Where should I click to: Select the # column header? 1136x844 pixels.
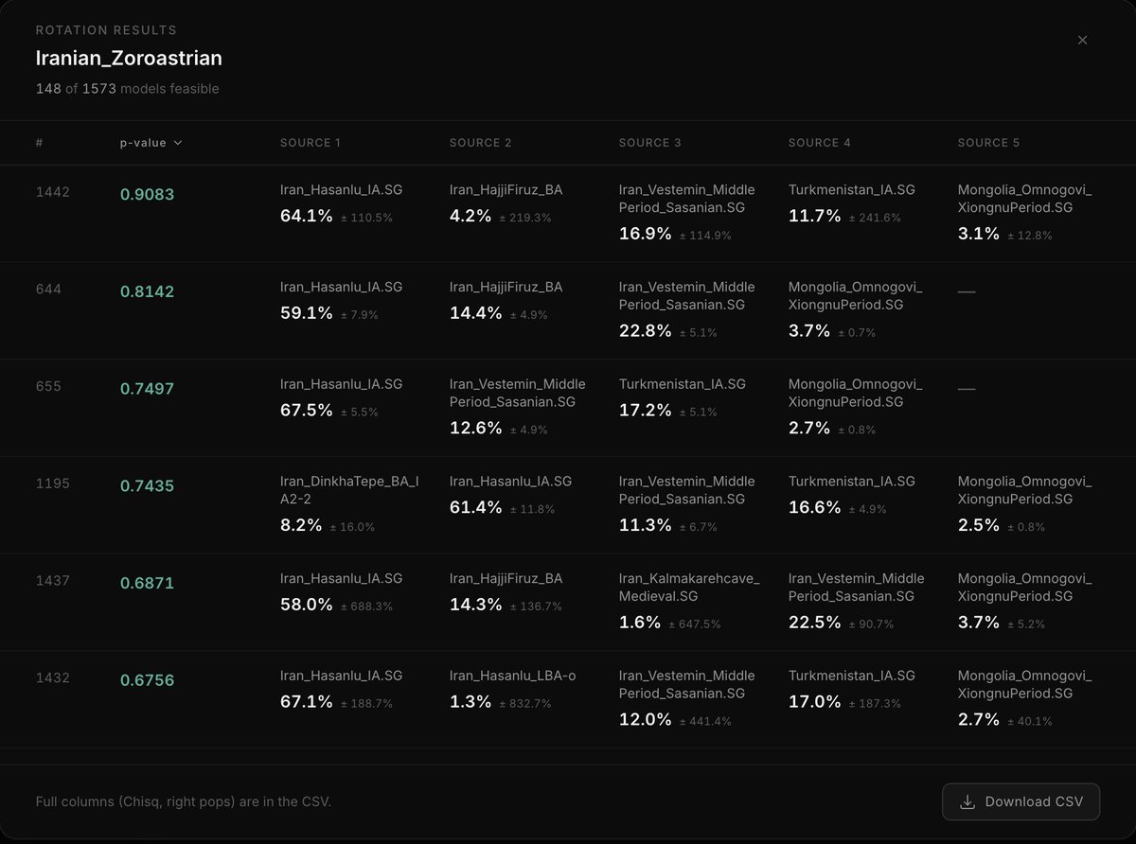coord(40,143)
